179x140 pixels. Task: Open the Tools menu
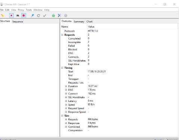pyautogui.click(x=29, y=10)
